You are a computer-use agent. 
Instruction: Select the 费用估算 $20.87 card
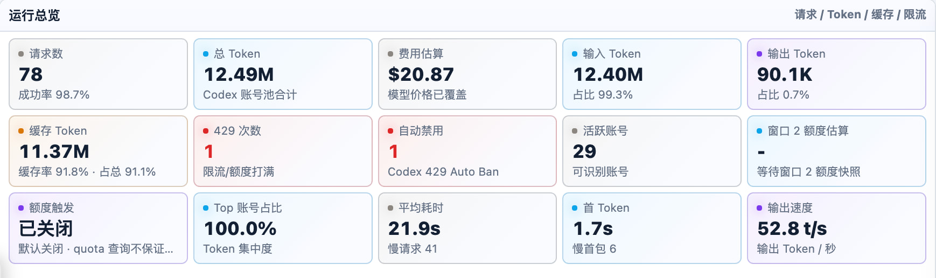click(x=467, y=74)
